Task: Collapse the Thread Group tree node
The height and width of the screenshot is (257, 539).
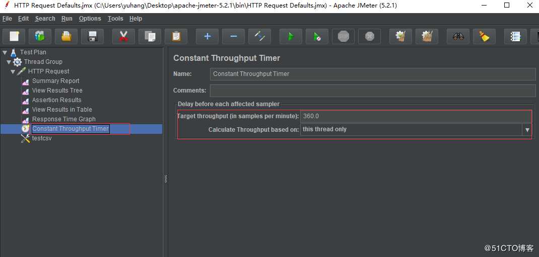Action: click(x=9, y=62)
